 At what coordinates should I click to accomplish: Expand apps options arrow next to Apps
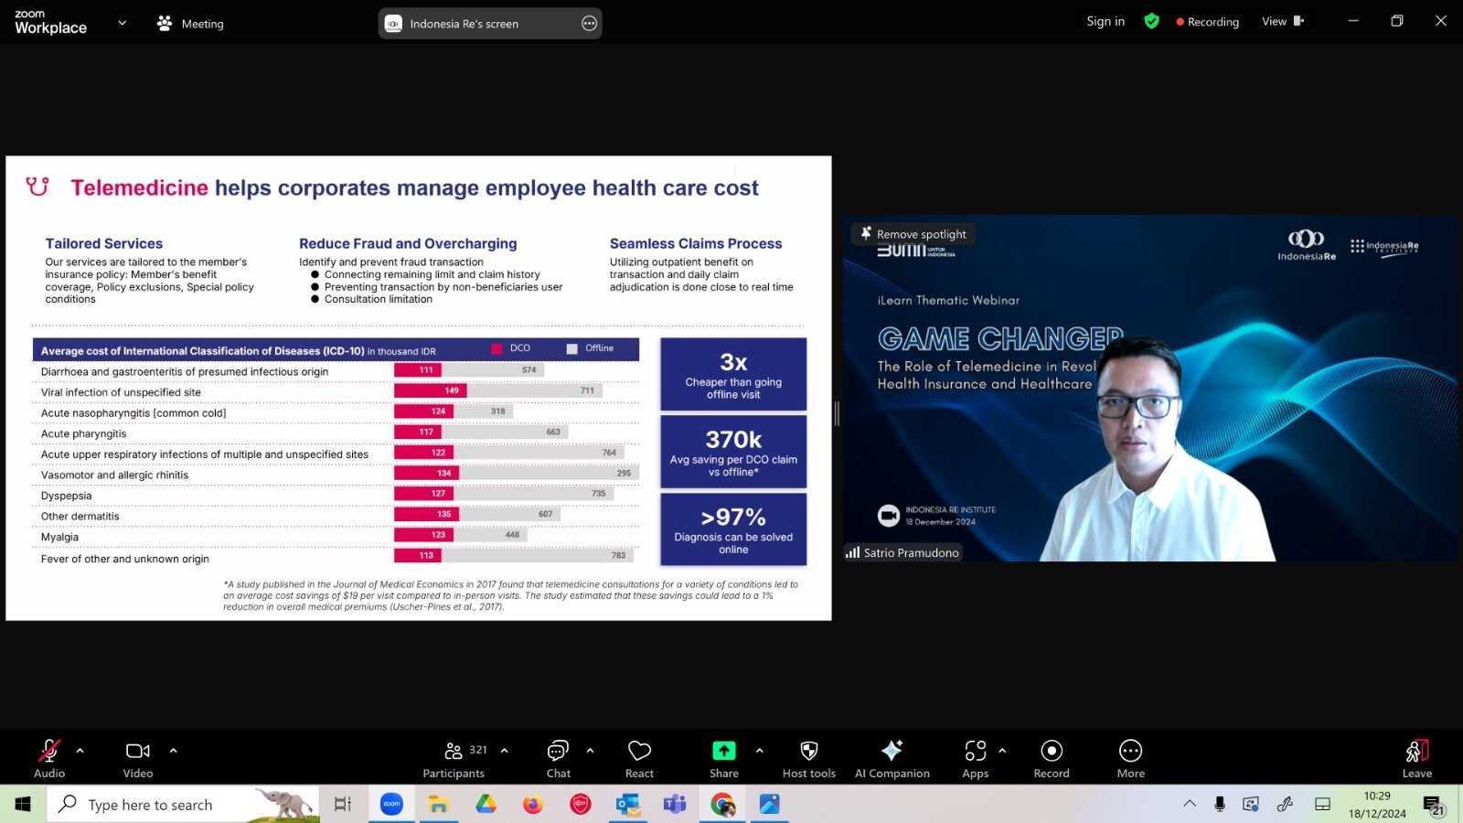pos(1002,751)
